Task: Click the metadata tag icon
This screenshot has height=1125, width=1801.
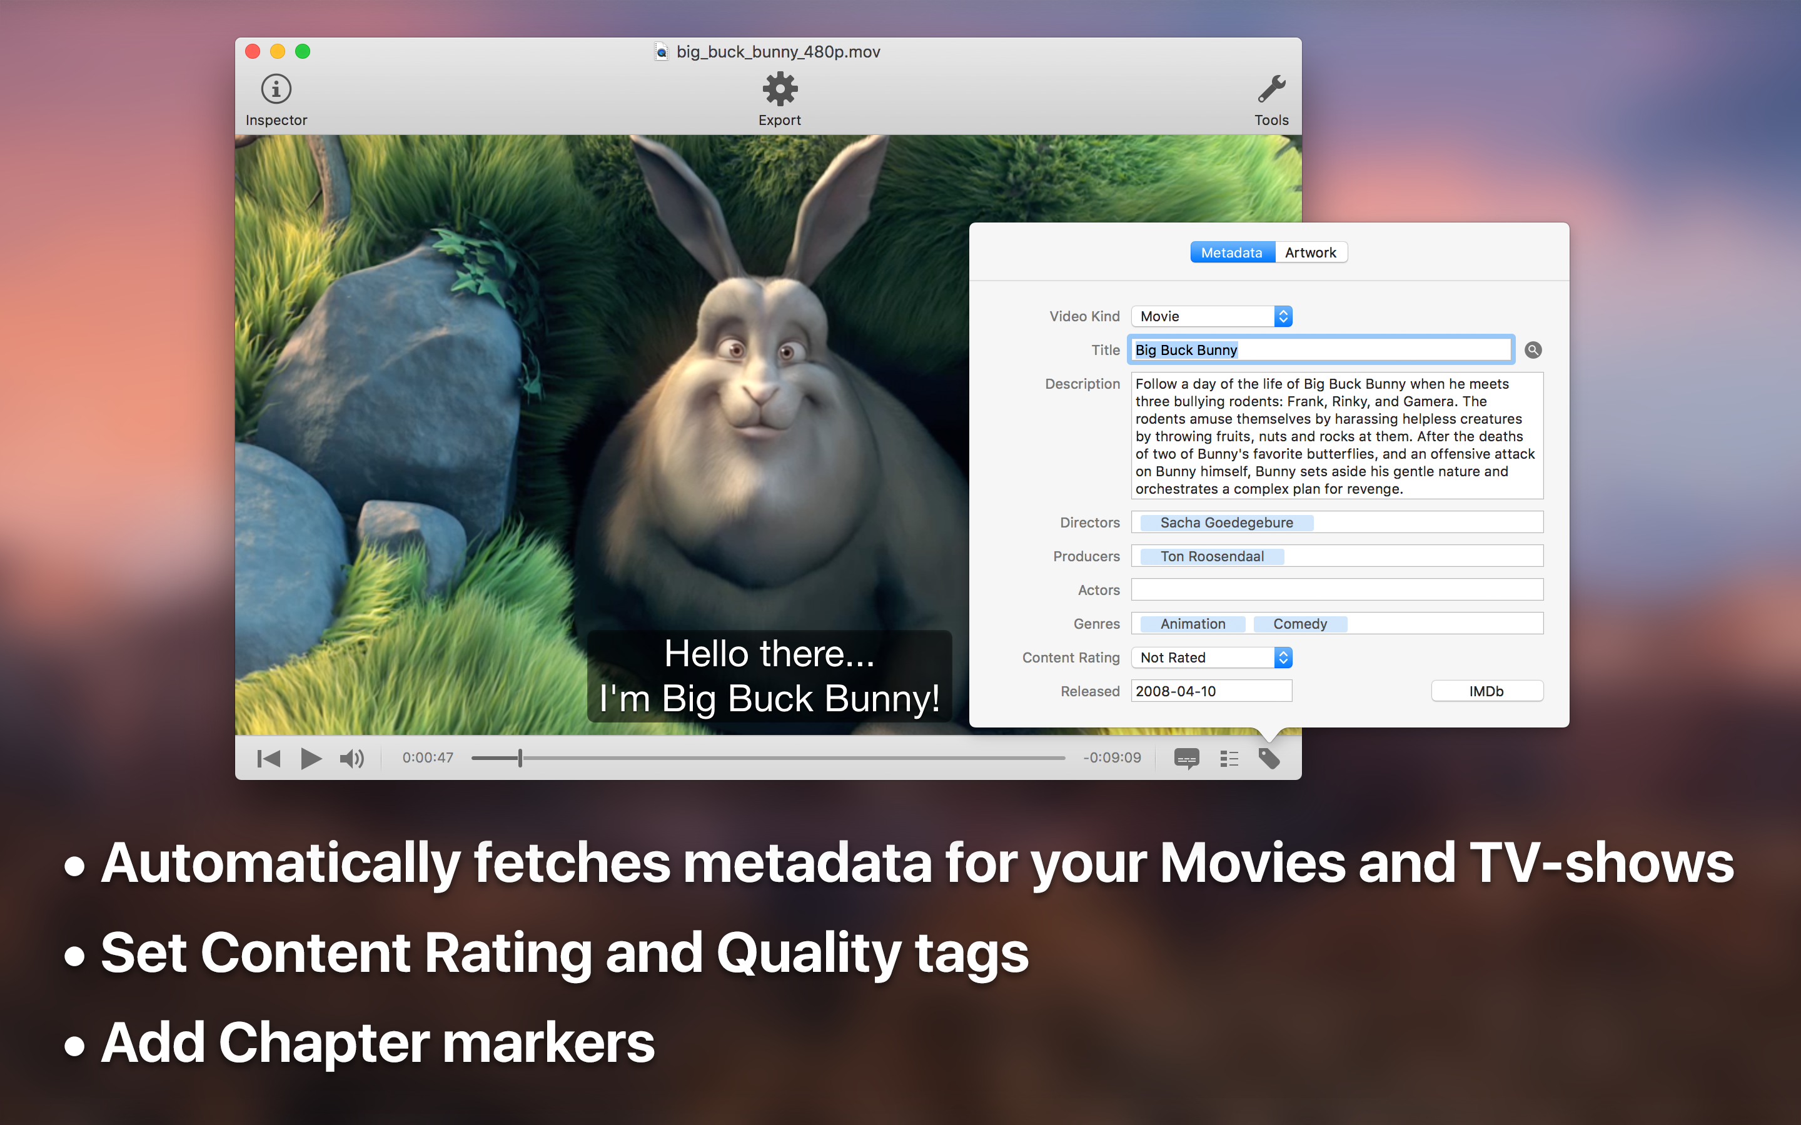Action: pos(1269,758)
